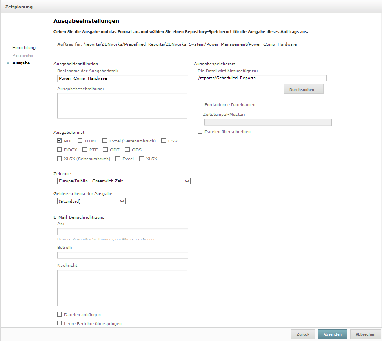Viewport: 382px width, 341px height.
Task: Tick the DOCX format checkbox
Action: (x=60, y=150)
